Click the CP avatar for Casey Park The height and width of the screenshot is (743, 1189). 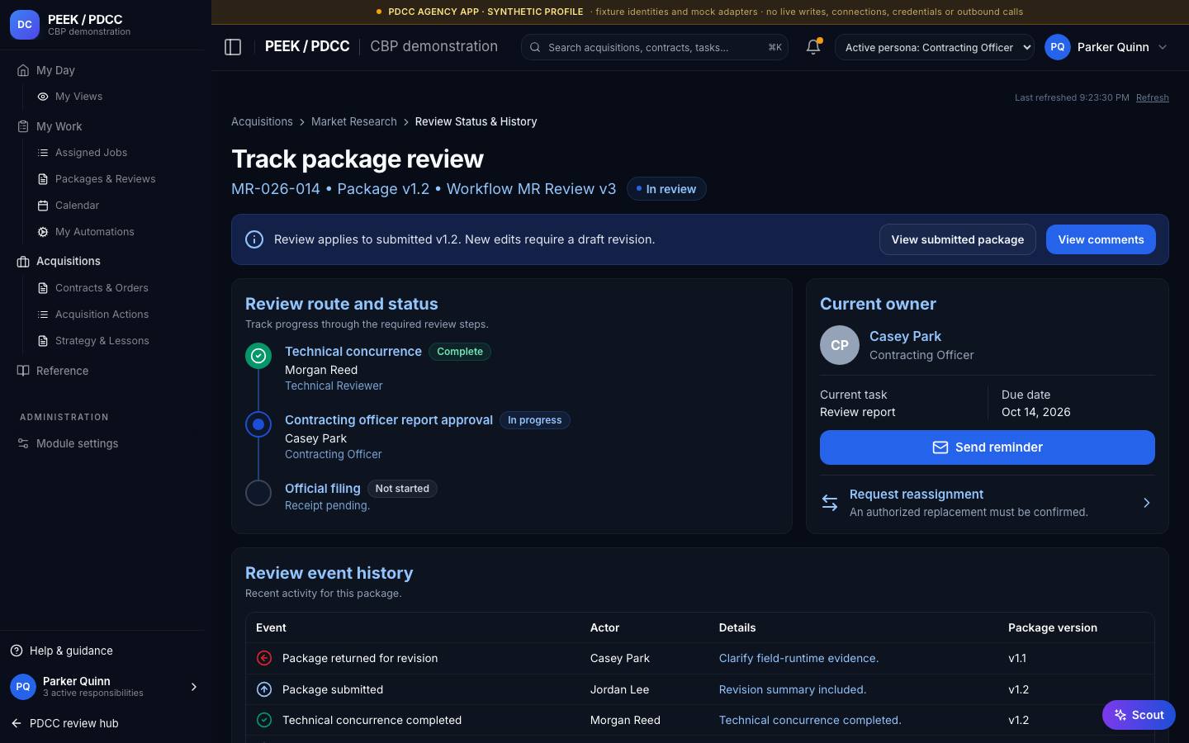840,345
